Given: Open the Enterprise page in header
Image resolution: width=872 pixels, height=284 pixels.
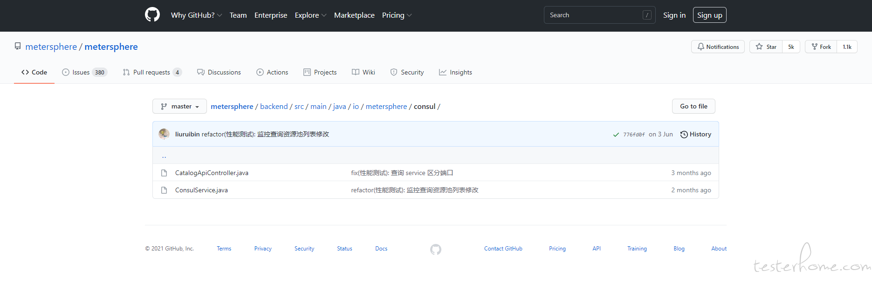Looking at the screenshot, I should point(271,15).
